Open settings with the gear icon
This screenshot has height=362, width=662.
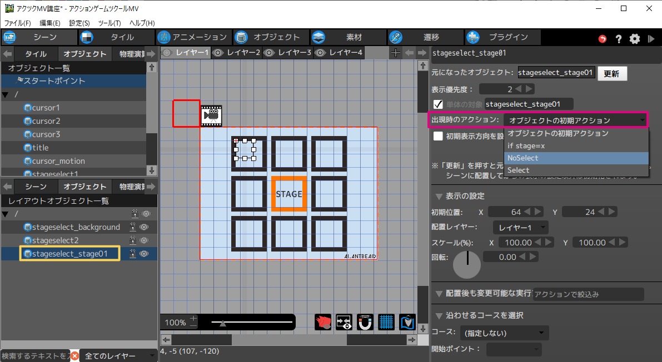pyautogui.click(x=635, y=39)
